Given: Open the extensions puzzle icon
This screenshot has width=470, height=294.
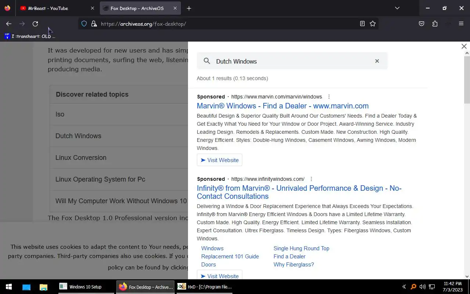Looking at the screenshot, I should 435,24.
